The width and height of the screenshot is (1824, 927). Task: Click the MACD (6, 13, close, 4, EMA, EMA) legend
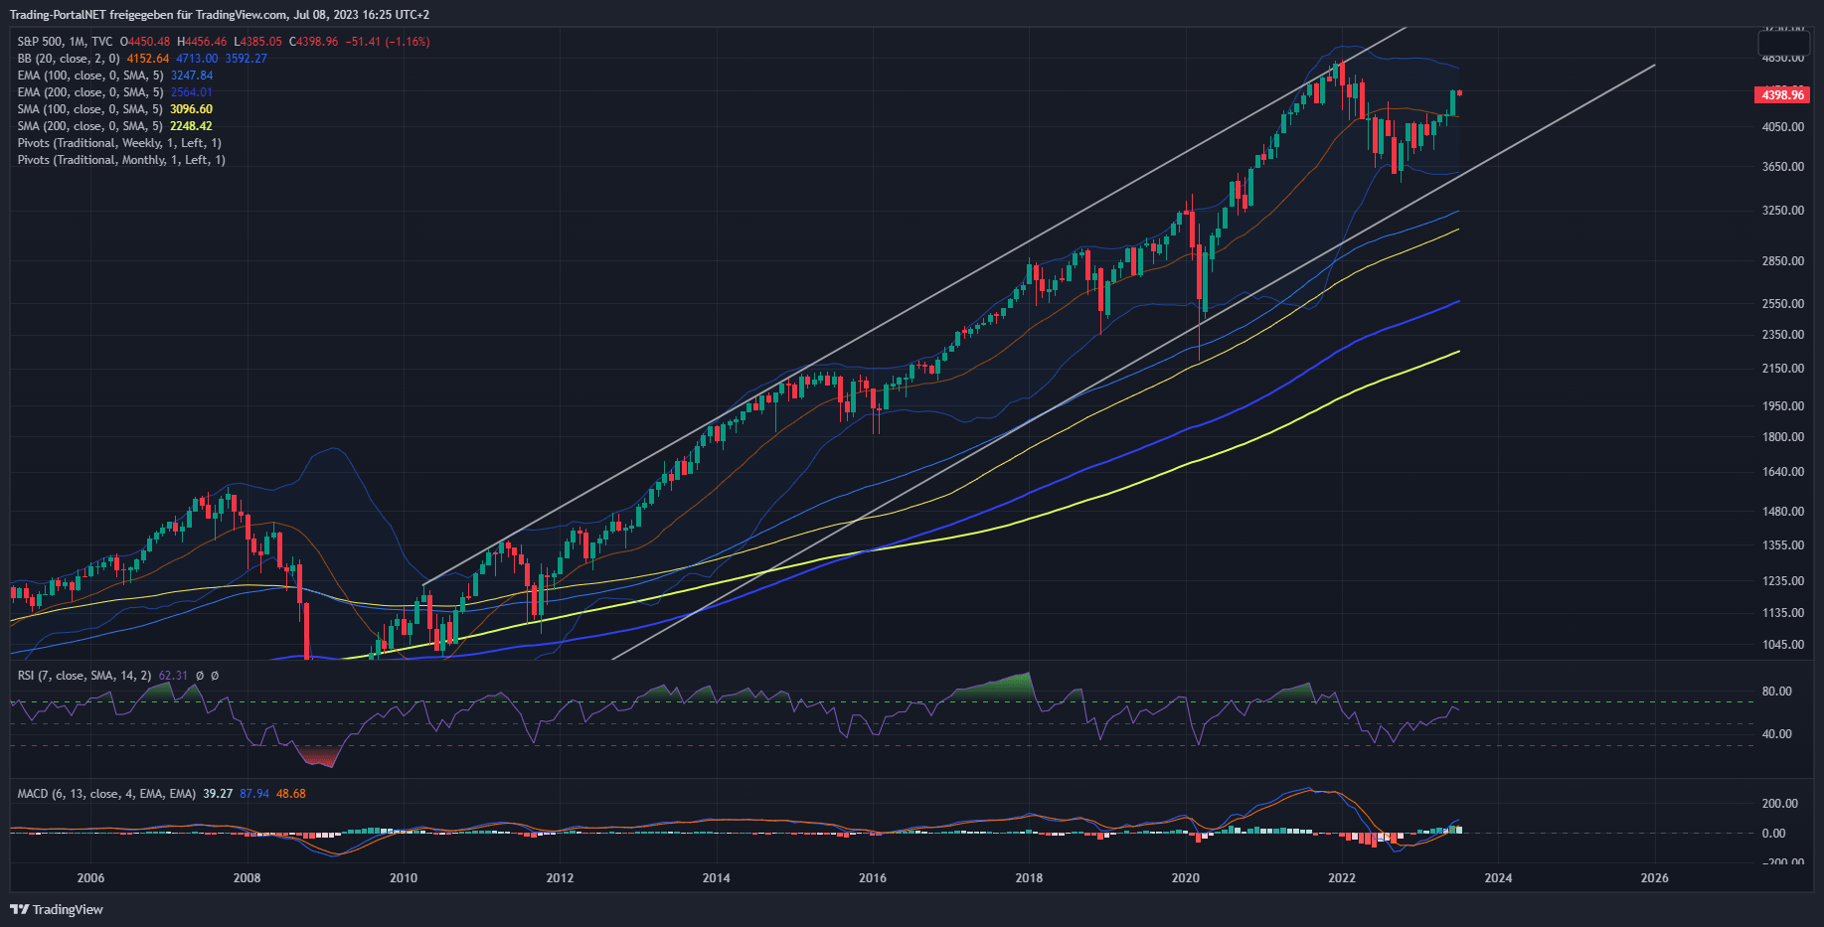106,794
